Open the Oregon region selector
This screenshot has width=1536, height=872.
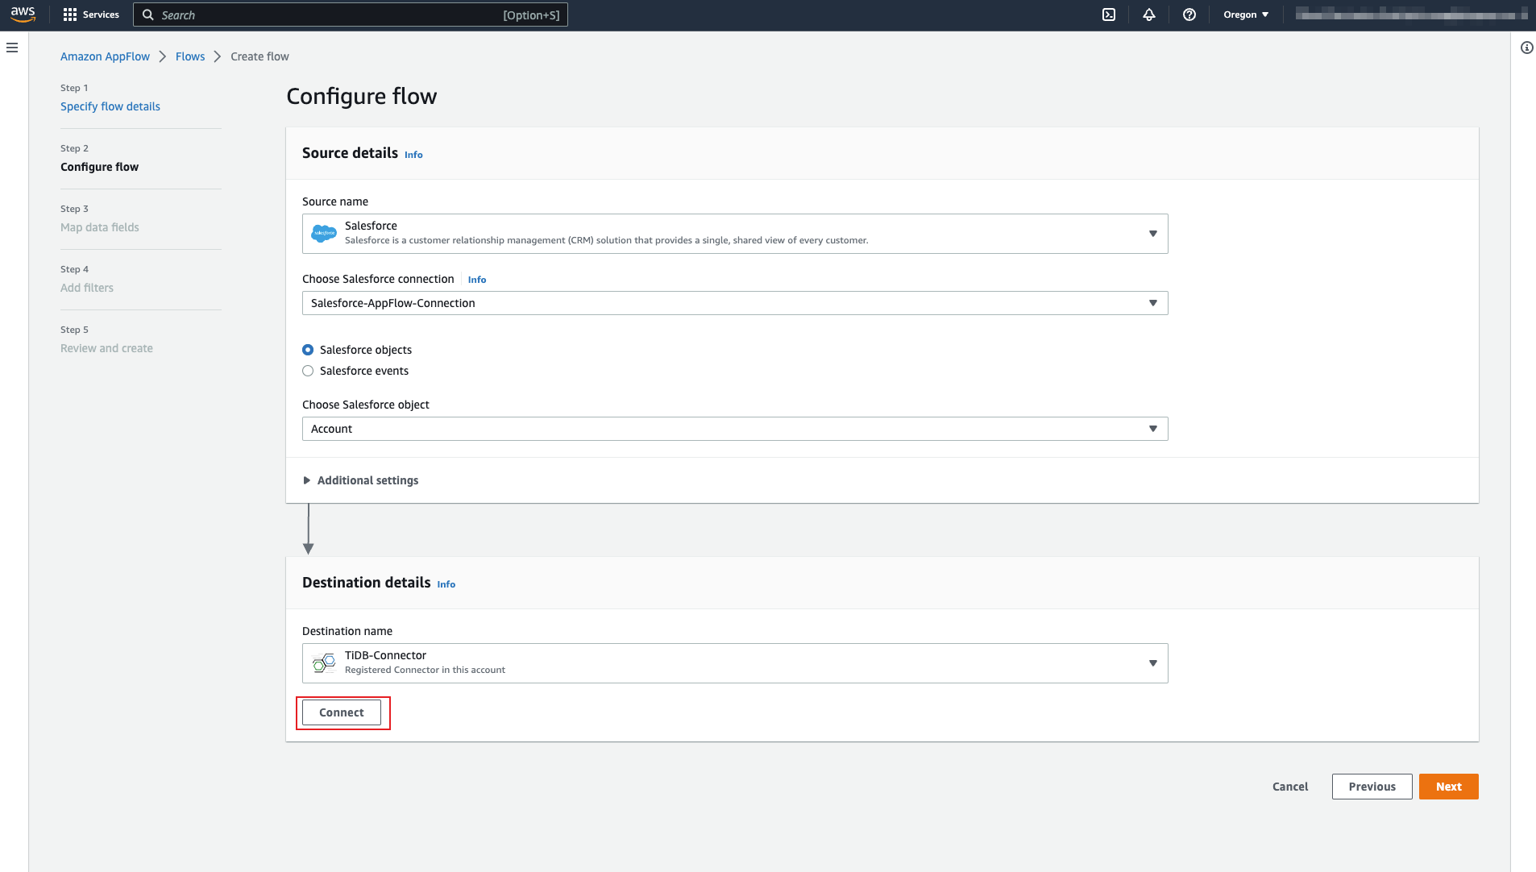point(1246,15)
